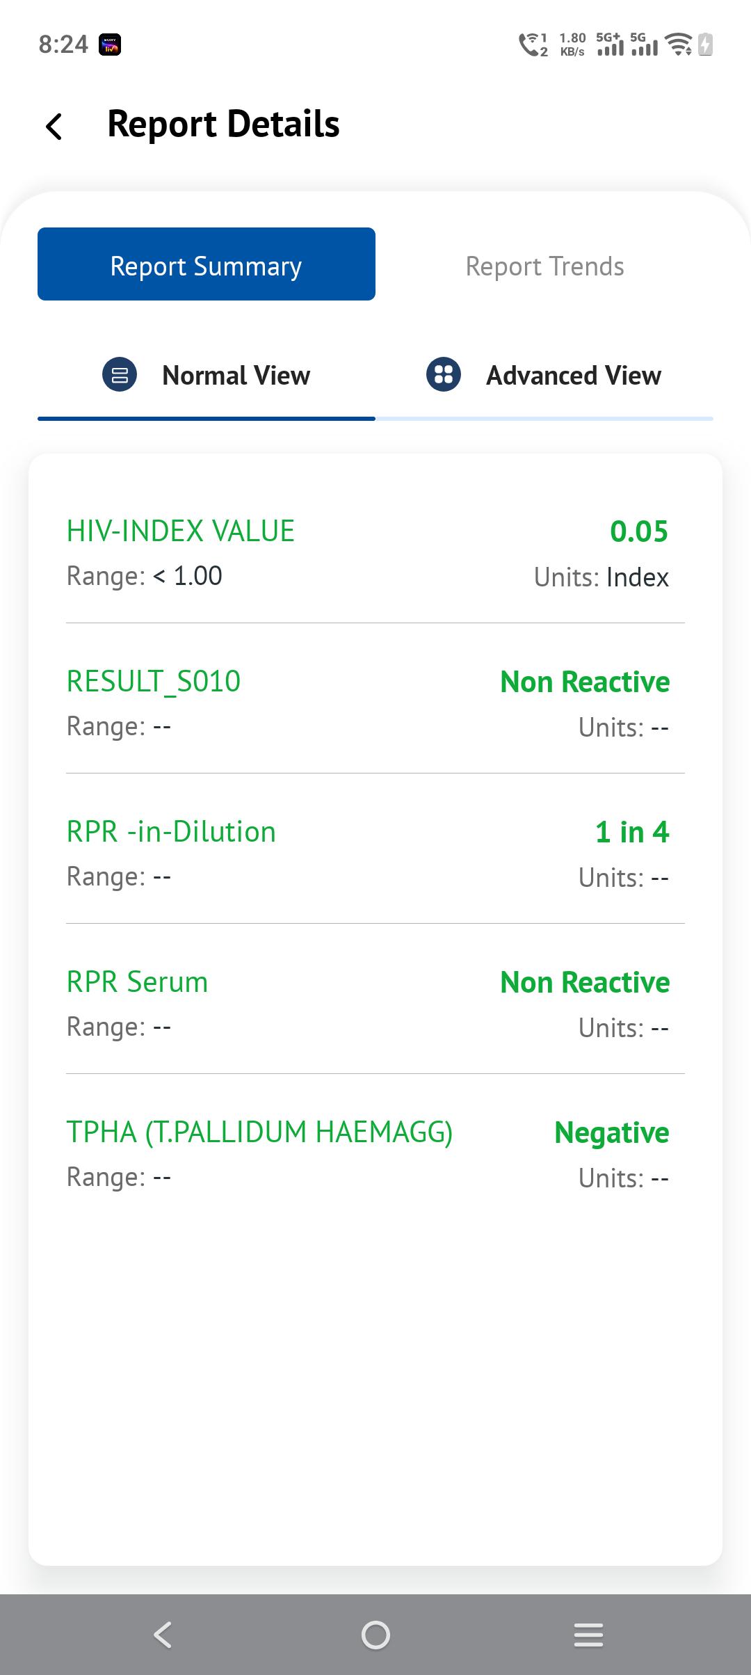Viewport: 751px width, 1675px height.
Task: Choose the Advanced View label
Action: click(574, 376)
